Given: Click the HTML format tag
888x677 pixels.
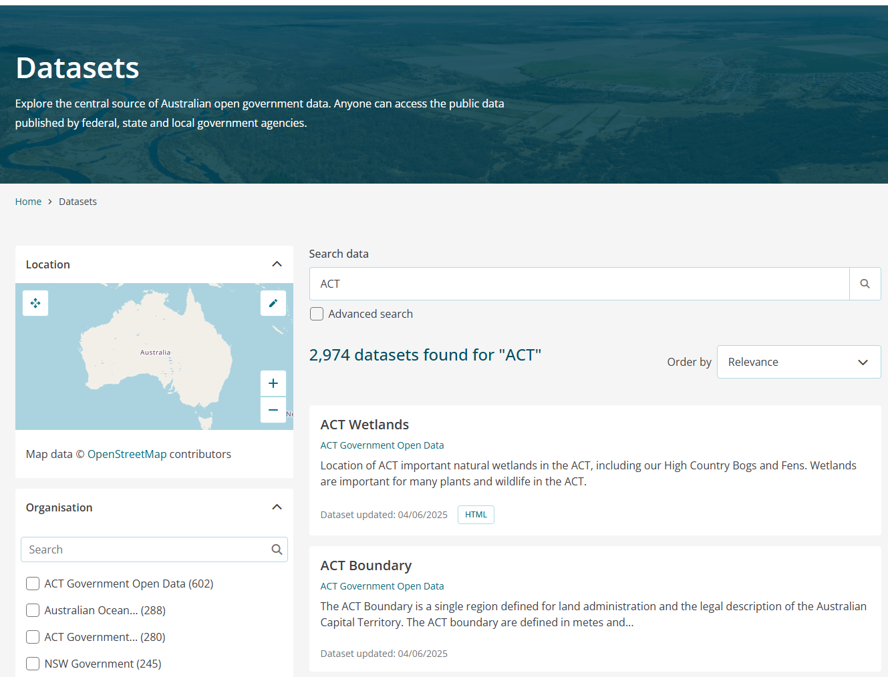Looking at the screenshot, I should click(x=476, y=515).
